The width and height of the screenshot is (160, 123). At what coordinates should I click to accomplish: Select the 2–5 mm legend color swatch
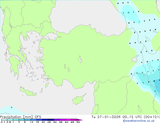(22, 120)
